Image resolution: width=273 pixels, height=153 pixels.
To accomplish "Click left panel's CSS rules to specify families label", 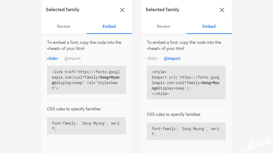I will coord(74,109).
